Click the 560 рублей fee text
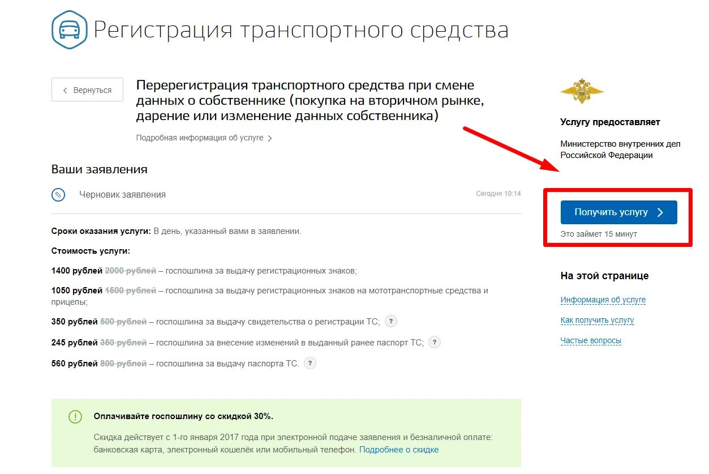This screenshot has width=709, height=474. pyautogui.click(x=75, y=364)
